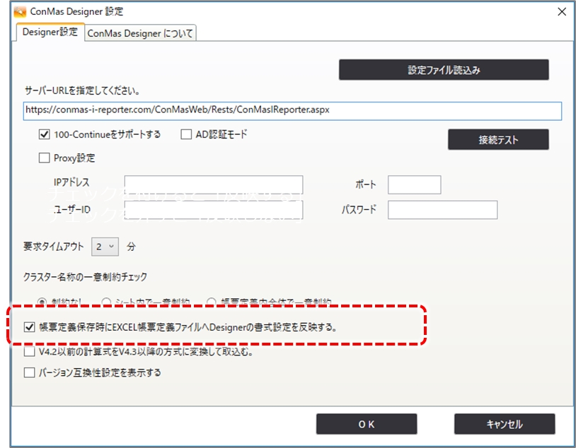Focus the server URL input field
The height and width of the screenshot is (448, 576).
[292, 111]
